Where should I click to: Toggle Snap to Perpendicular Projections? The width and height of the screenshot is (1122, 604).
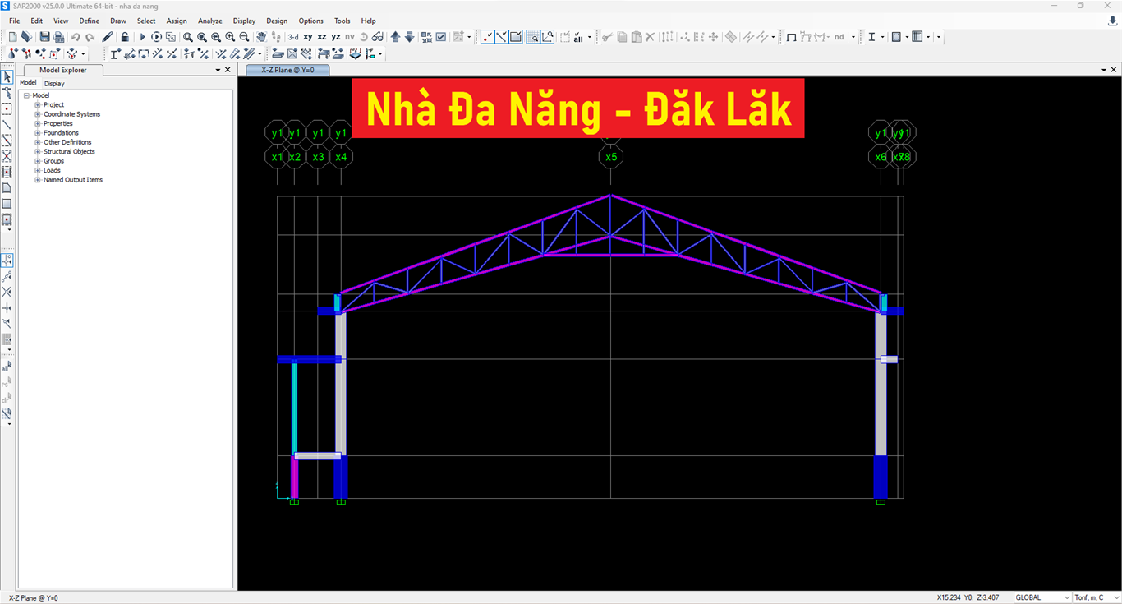pos(7,307)
